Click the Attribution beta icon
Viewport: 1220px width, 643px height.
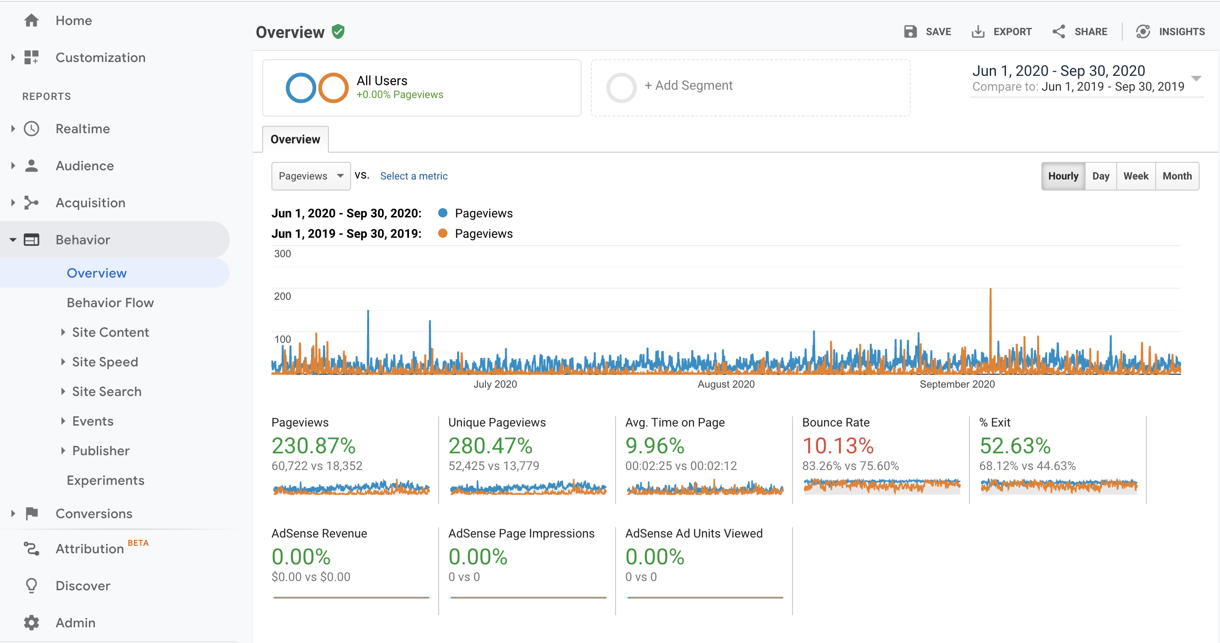31,549
